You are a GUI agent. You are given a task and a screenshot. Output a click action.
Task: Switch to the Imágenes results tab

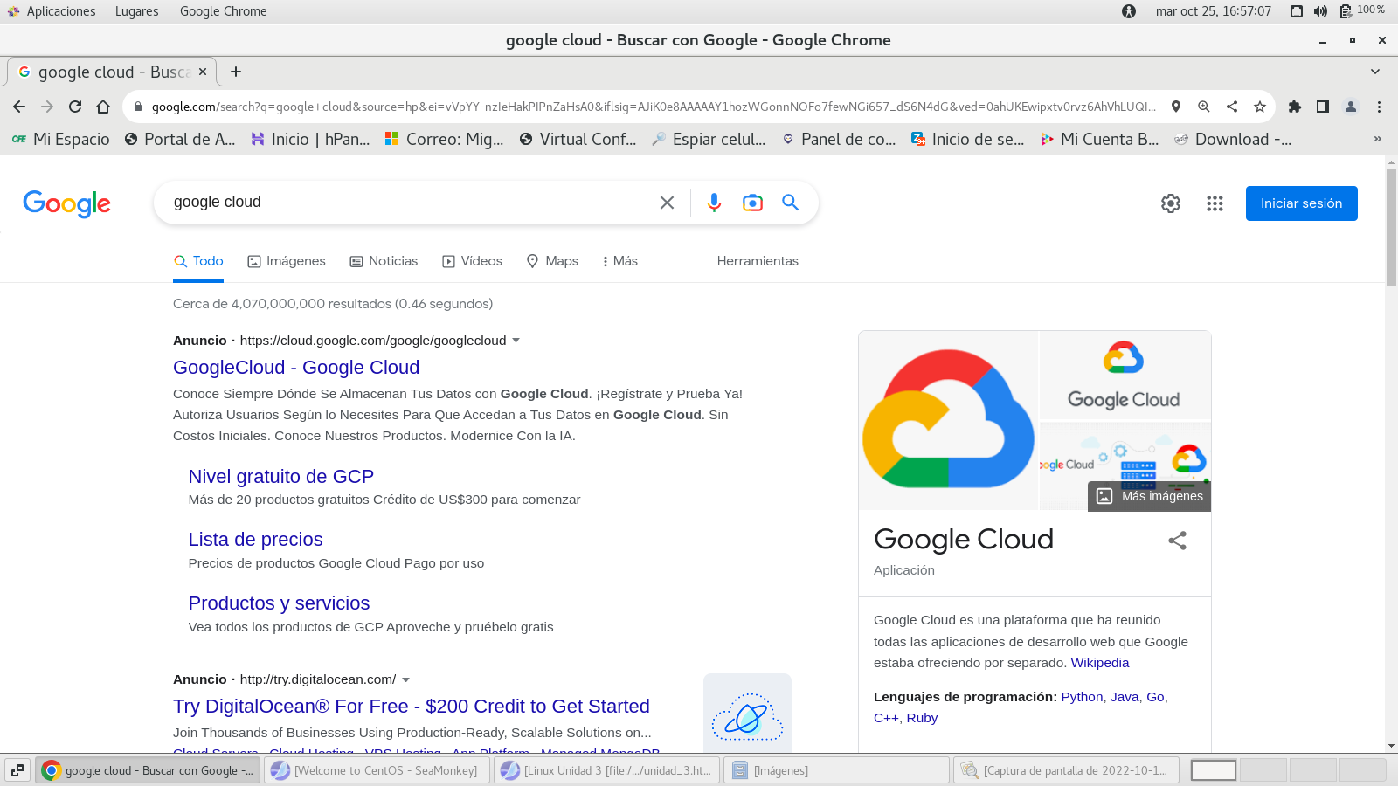coord(287,261)
